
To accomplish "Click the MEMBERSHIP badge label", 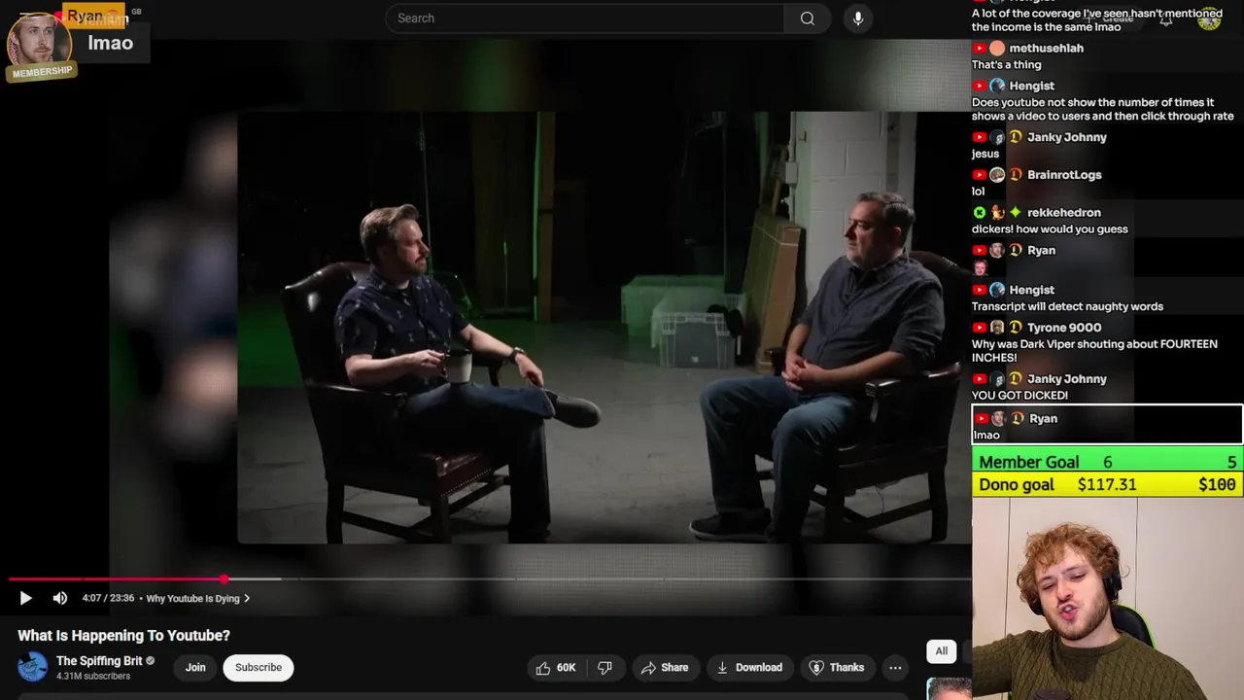I will pos(42,72).
